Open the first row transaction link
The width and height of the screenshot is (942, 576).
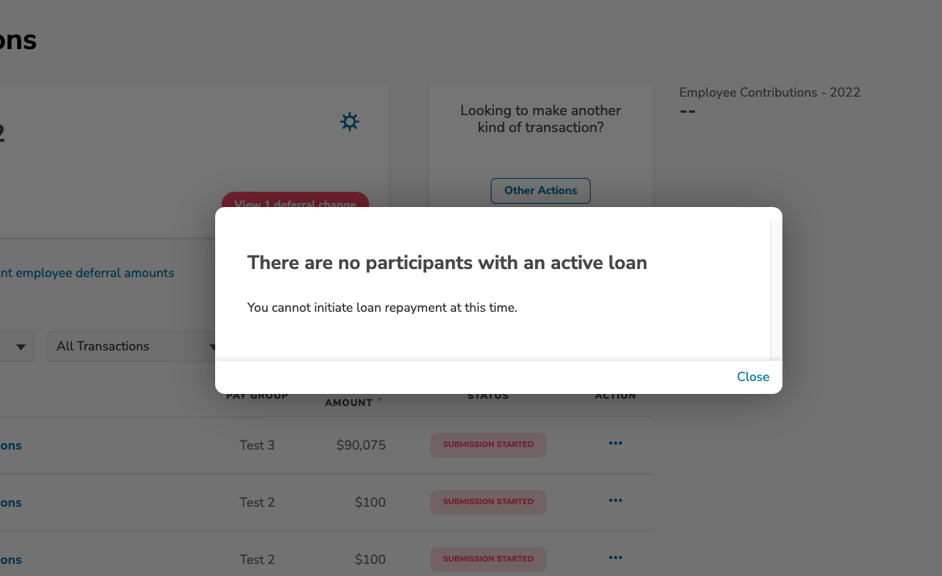point(10,445)
